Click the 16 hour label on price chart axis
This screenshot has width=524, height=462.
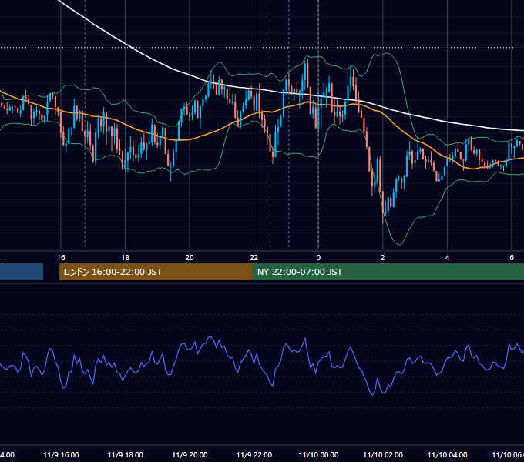click(61, 258)
